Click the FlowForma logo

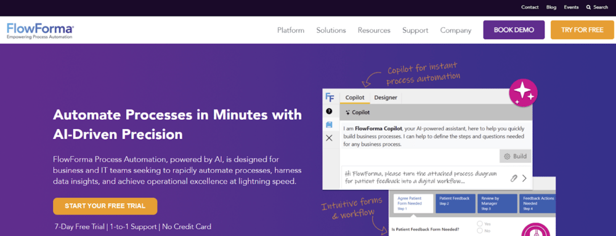tap(40, 31)
